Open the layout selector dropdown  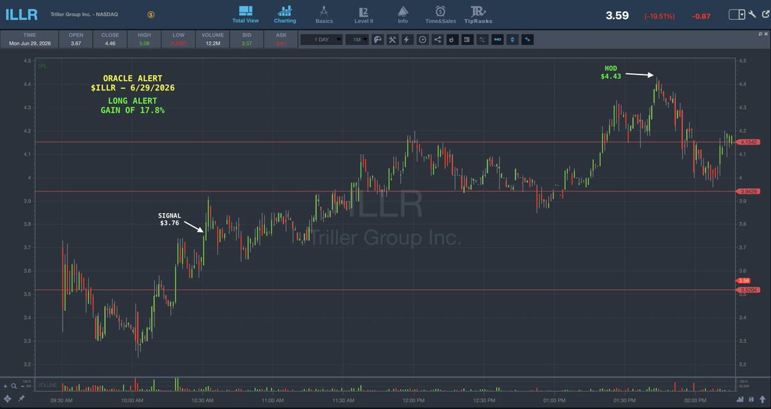pyautogui.click(x=737, y=13)
